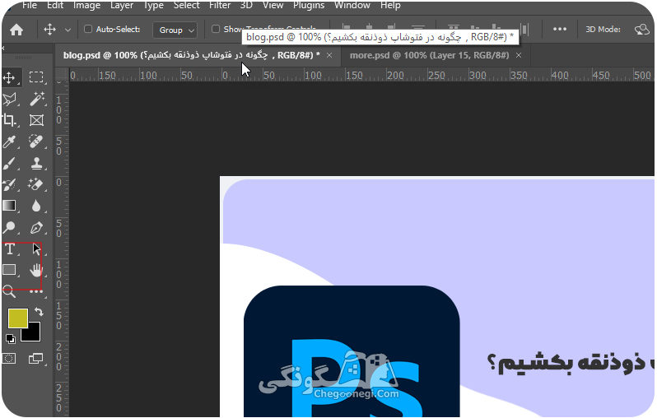Screen dimensions: 657x418
Task: Reset default foreground and background colors
Action: (10, 338)
